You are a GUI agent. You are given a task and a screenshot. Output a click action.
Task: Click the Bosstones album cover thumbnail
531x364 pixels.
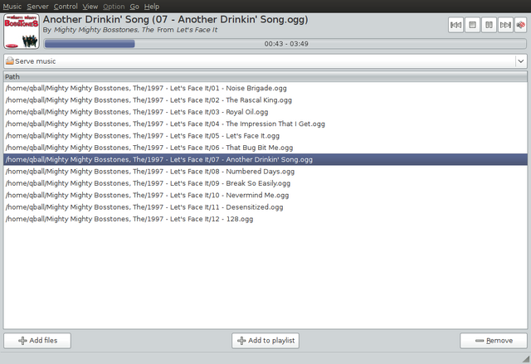[x=22, y=32]
